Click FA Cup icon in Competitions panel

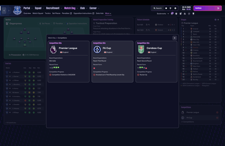[x=183, y=118]
